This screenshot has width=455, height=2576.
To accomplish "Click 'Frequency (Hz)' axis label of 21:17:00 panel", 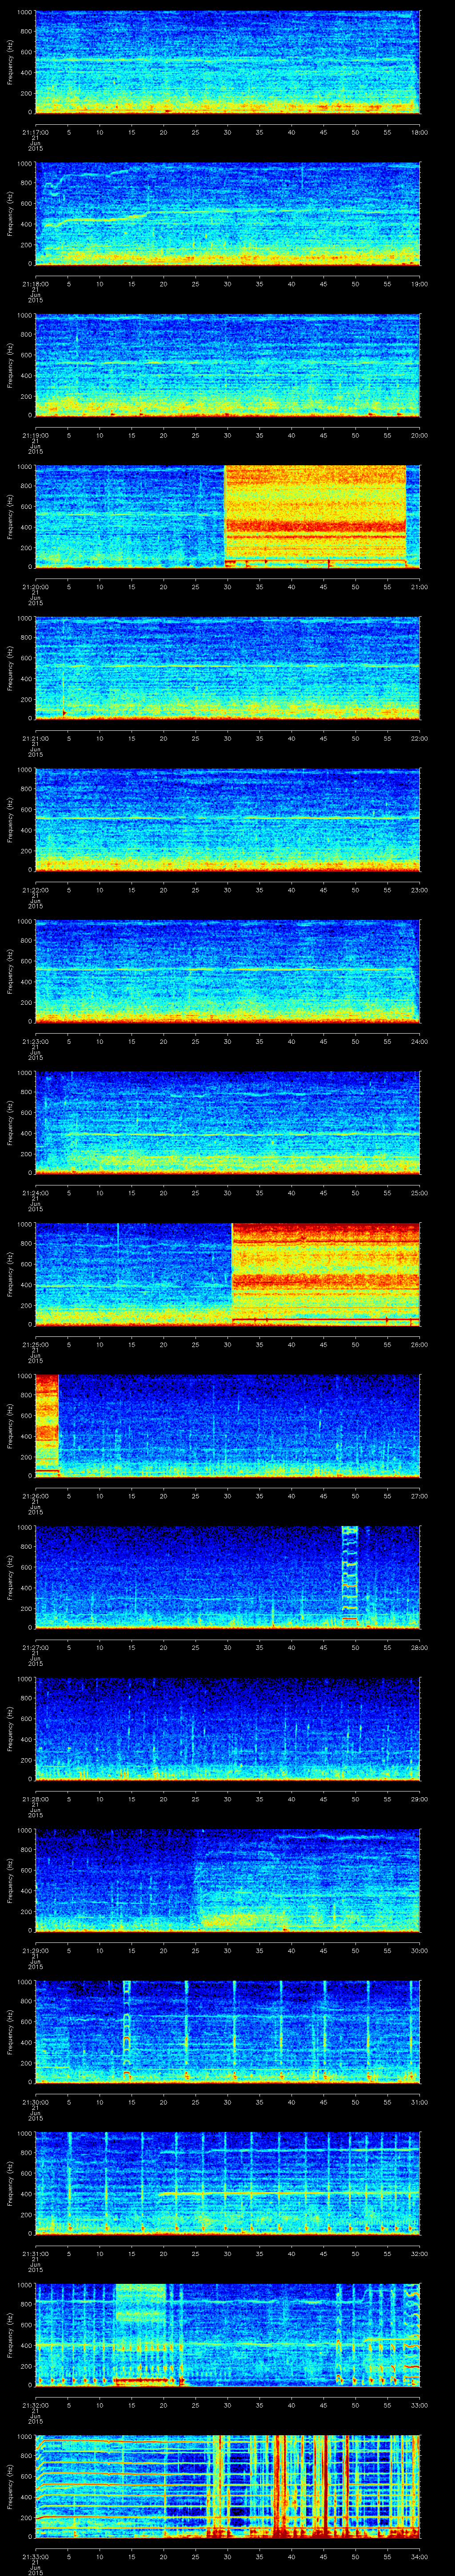I will (10, 62).
